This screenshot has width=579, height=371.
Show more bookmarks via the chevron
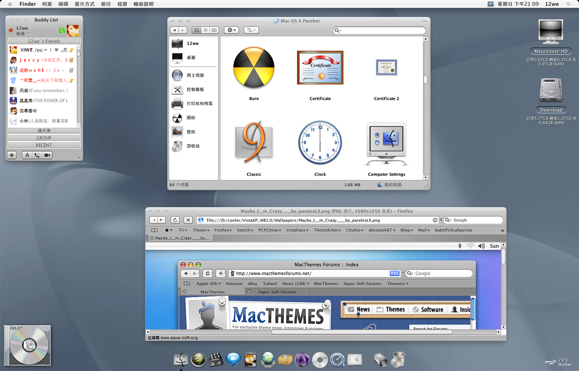point(502,230)
